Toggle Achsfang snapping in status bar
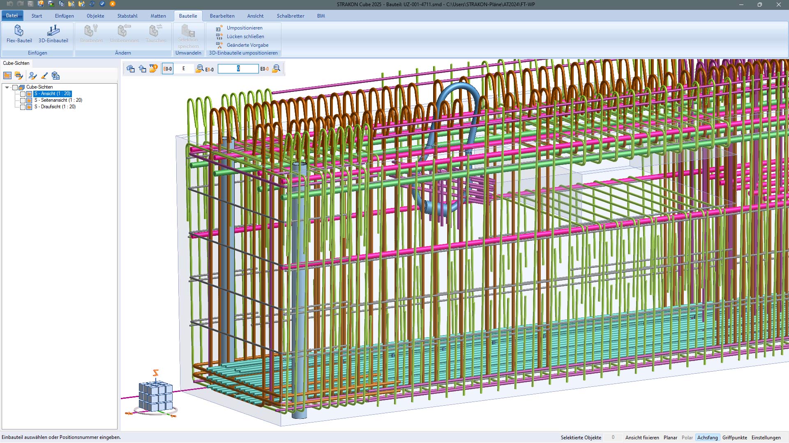Image resolution: width=789 pixels, height=443 pixels. (x=707, y=438)
